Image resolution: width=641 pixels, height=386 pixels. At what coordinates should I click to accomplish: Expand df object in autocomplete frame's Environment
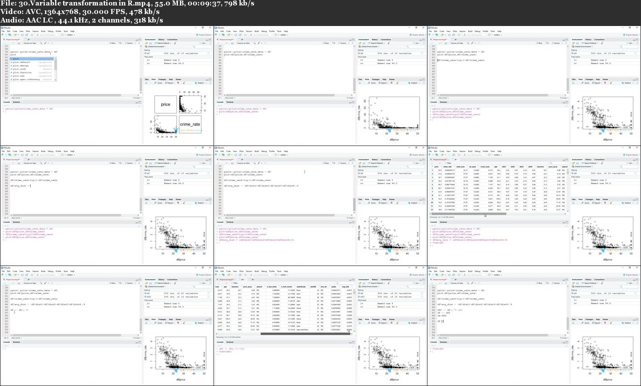coord(145,53)
